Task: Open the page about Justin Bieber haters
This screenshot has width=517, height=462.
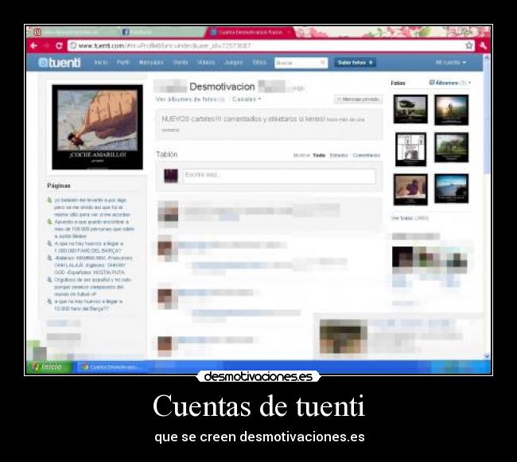Action: [x=95, y=229]
